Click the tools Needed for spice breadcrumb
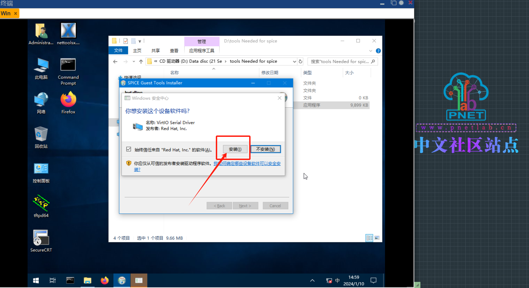 (x=253, y=61)
